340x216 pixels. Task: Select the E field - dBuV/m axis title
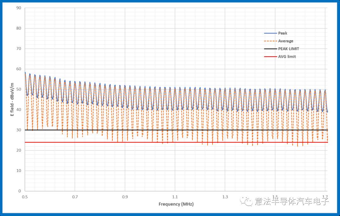point(13,99)
